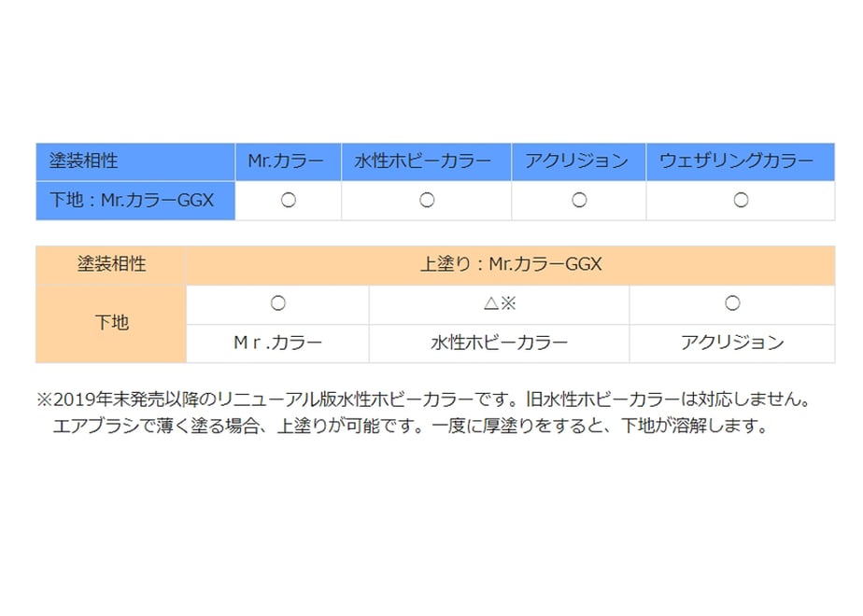Select the Mr.カラー column header in blue table
This screenshot has height=616, width=863.
pyautogui.click(x=288, y=161)
